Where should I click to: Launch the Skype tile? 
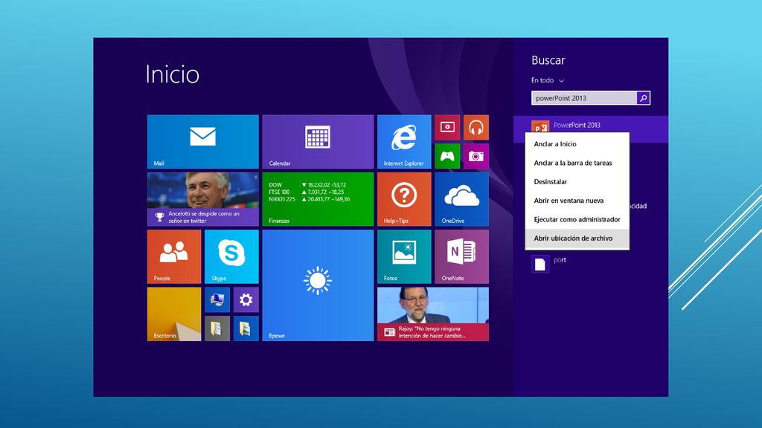(231, 256)
